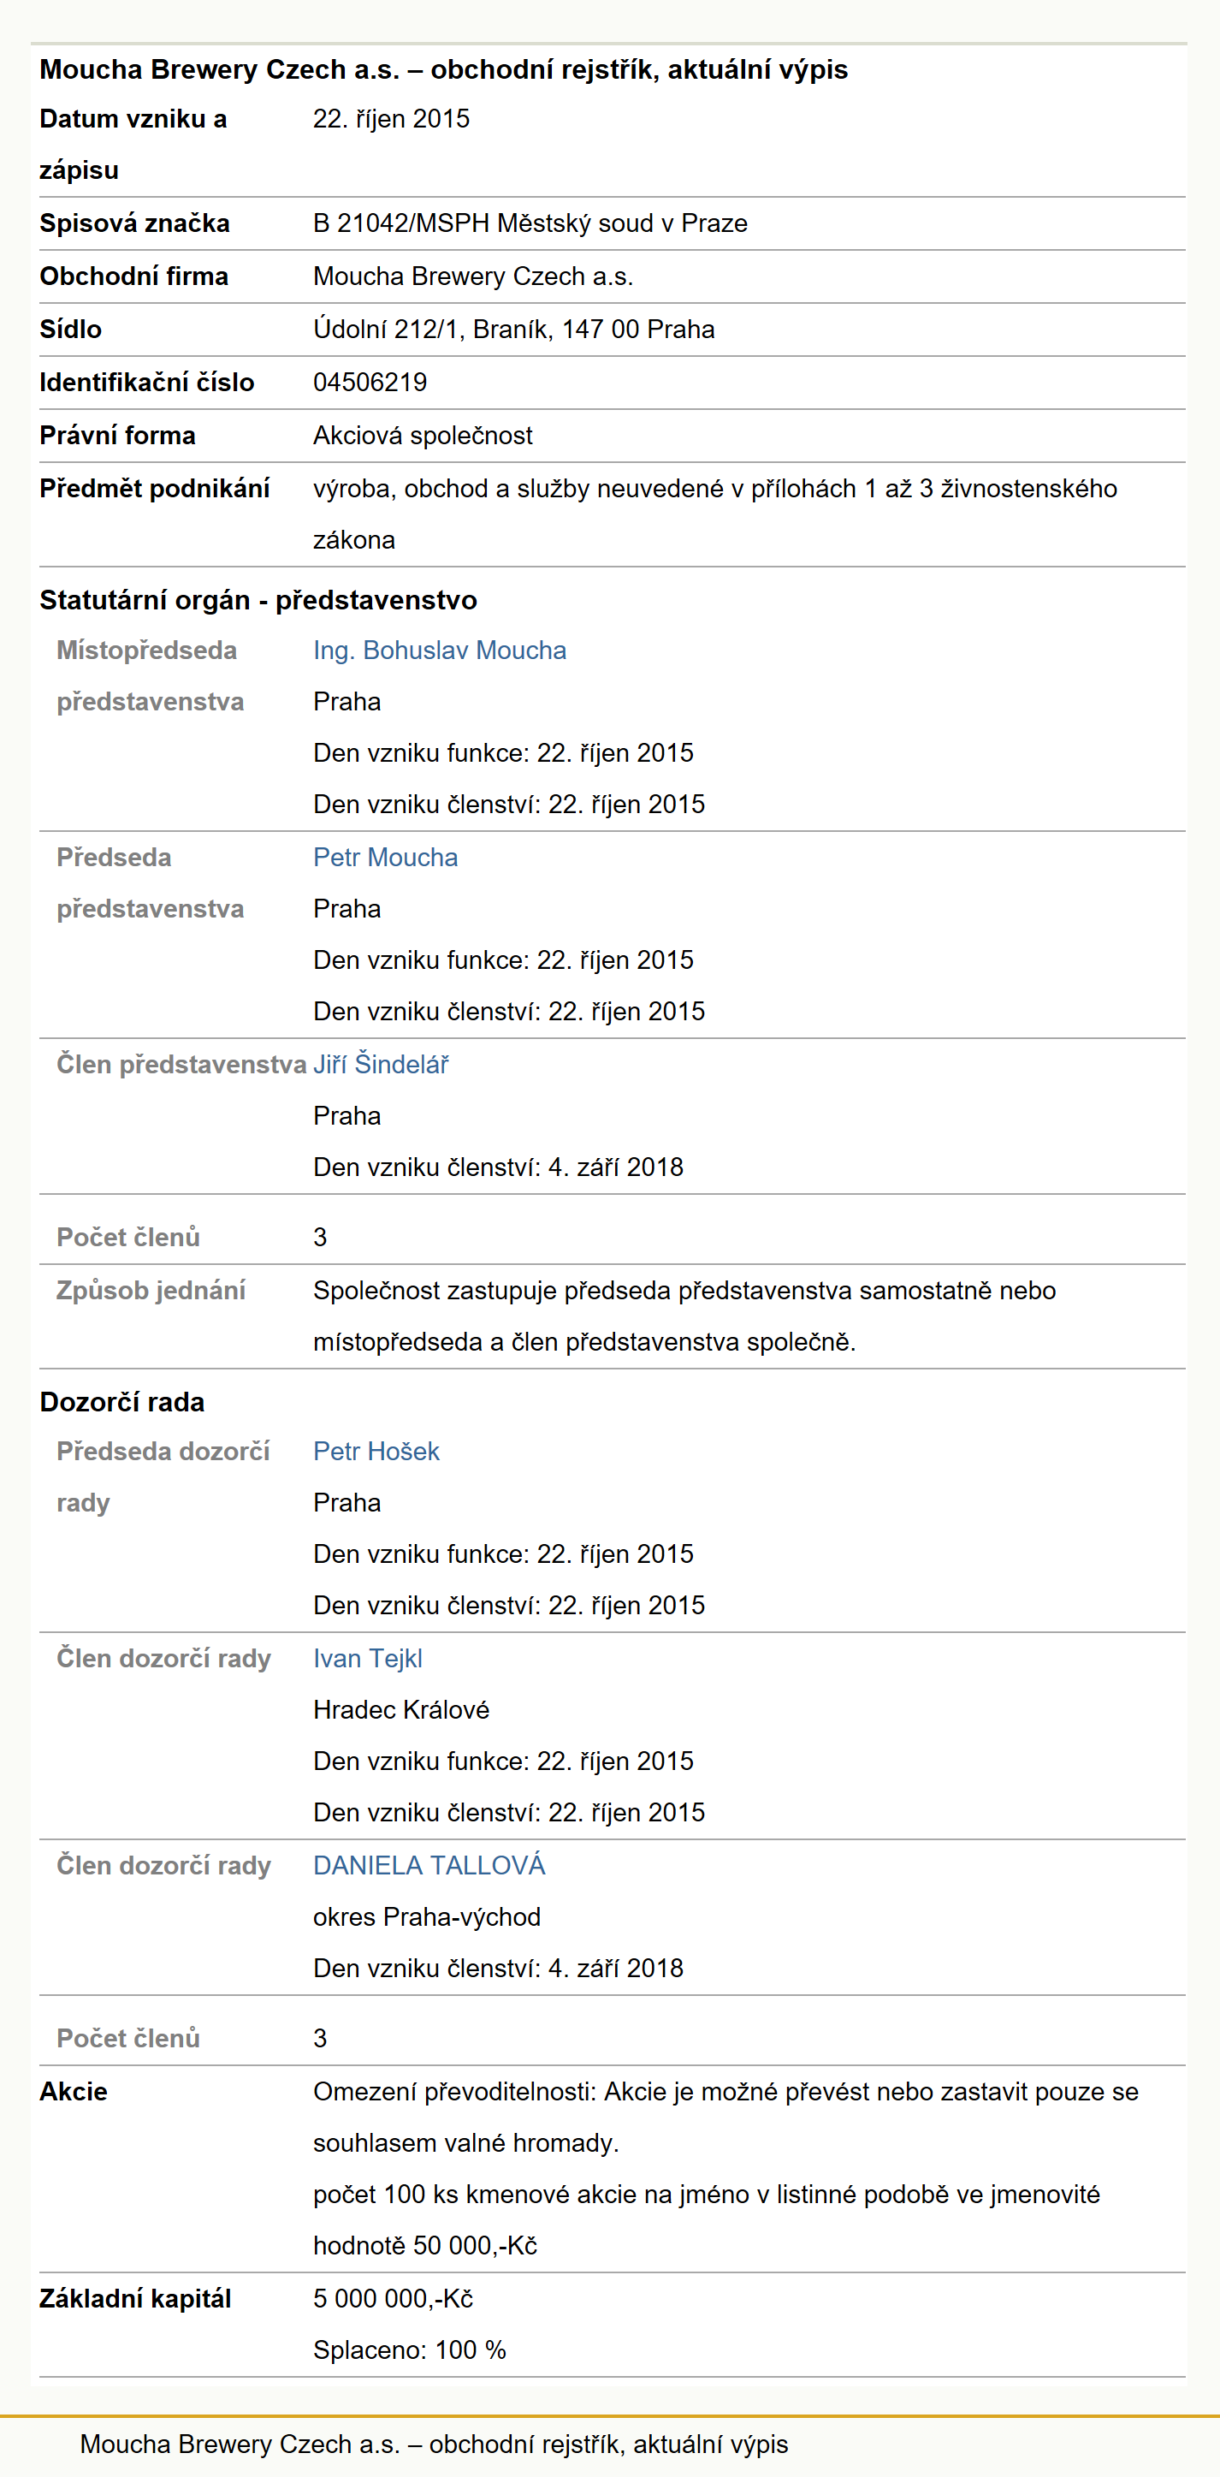
Task: Click the Způsob jednání description text
Action: tap(684, 1316)
